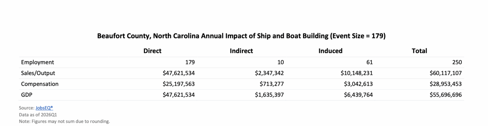
Task: Select the GDP row label
Action: click(27, 95)
